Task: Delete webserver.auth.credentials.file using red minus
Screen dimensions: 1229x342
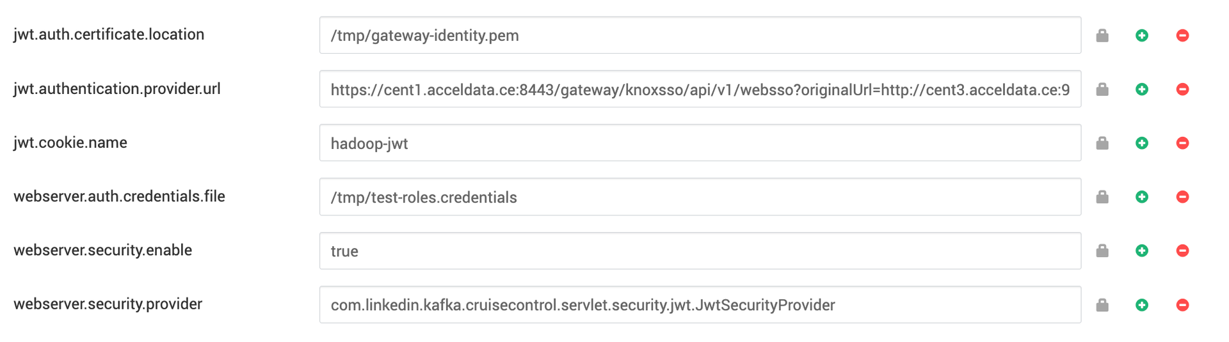Action: [1183, 196]
